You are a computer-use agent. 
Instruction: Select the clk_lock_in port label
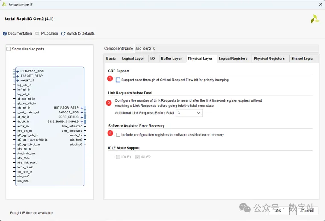(25, 172)
